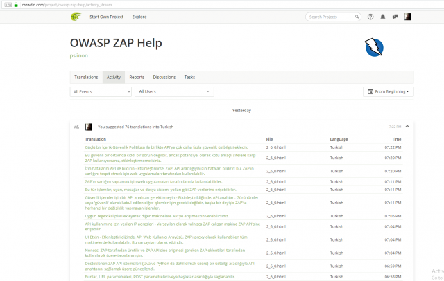Click the calendar icon in From Beginning button
This screenshot has width=444, height=281.
(x=370, y=91)
